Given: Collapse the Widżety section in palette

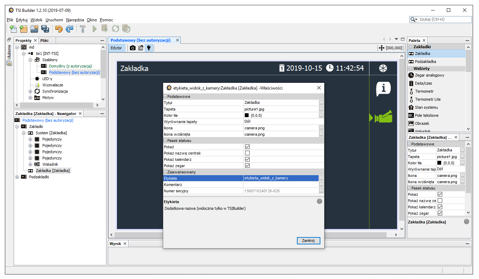Looking at the screenshot, I should point(411,69).
